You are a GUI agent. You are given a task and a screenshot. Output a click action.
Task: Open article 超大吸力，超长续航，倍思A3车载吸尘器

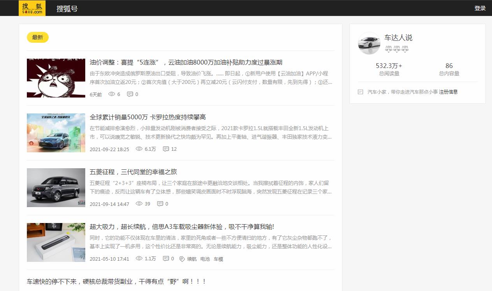pos(182,227)
